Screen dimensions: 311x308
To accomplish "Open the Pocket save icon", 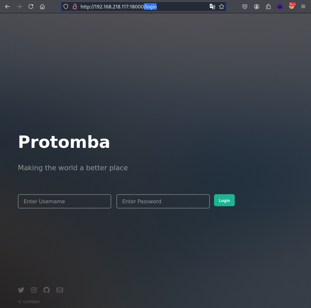I will point(245,6).
